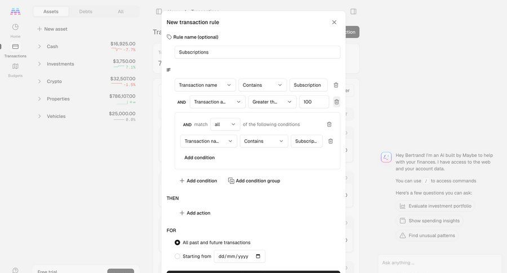Open the nested Transaction na... dropdown

coord(208,141)
